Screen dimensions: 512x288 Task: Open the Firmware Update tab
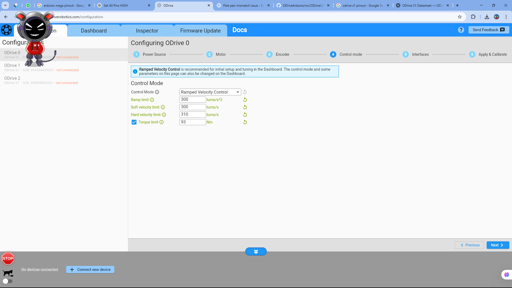tap(201, 31)
